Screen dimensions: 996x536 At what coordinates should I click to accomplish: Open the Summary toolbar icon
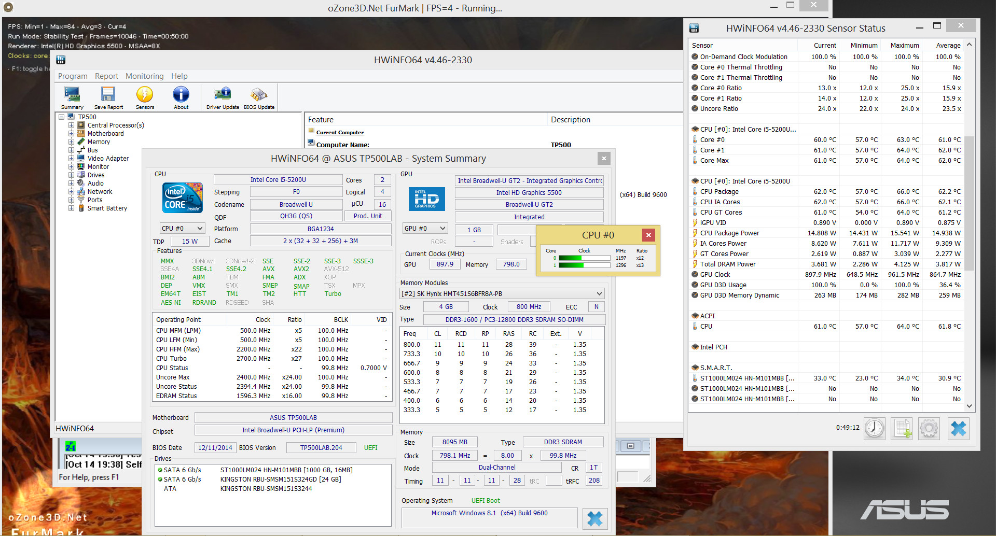click(72, 97)
